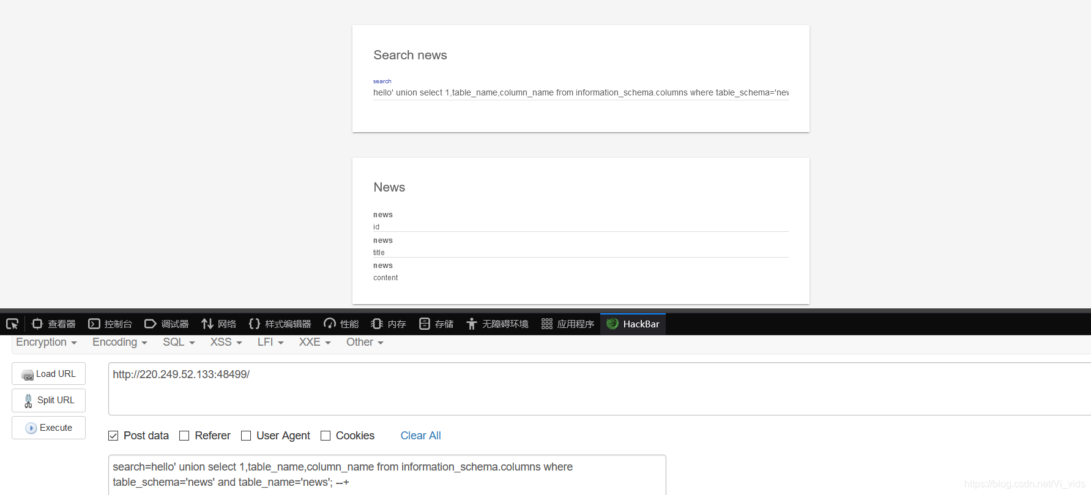Open the Debugger (调试器) tab
Viewport: 1091px width, 495px height.
pyautogui.click(x=166, y=324)
